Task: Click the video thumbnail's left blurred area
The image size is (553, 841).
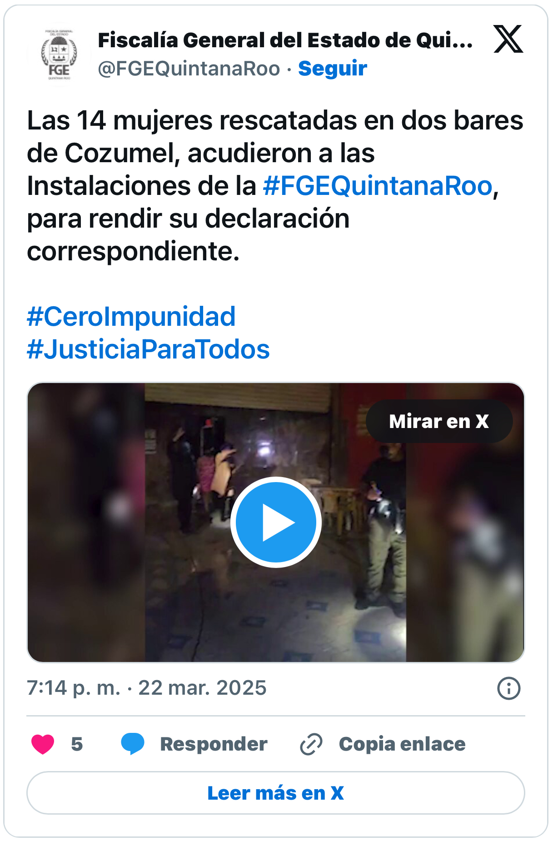Action: pos(86,522)
